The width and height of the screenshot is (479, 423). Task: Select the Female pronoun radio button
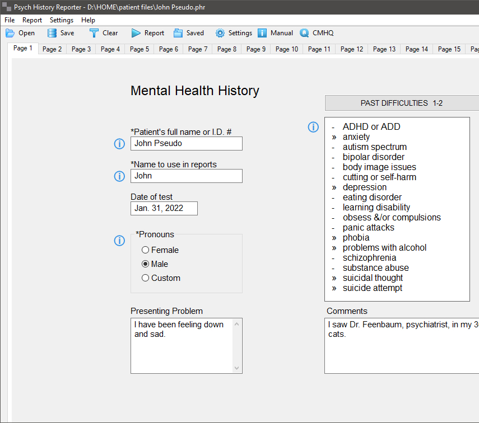(x=146, y=250)
